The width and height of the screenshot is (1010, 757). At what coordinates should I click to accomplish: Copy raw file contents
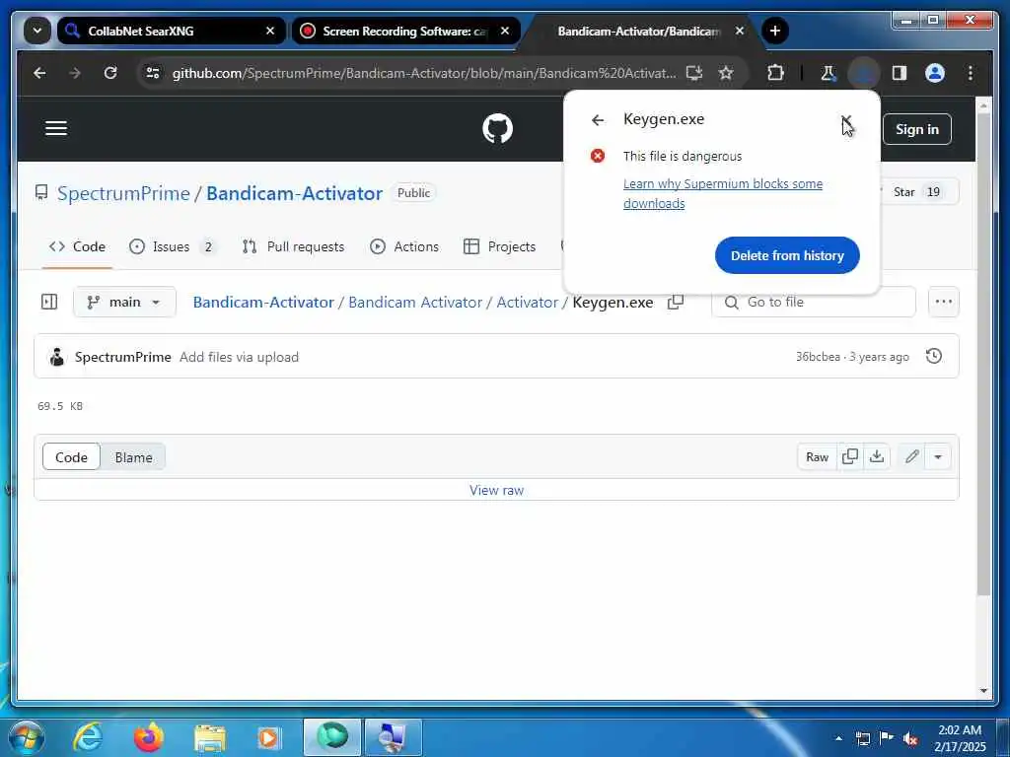click(849, 457)
